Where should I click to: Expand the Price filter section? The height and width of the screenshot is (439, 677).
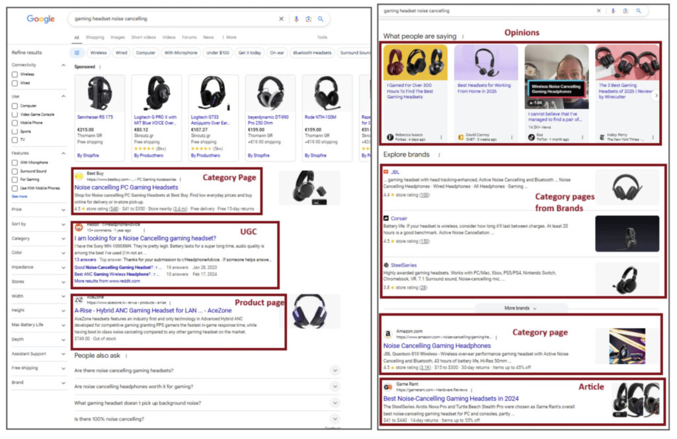coord(63,209)
